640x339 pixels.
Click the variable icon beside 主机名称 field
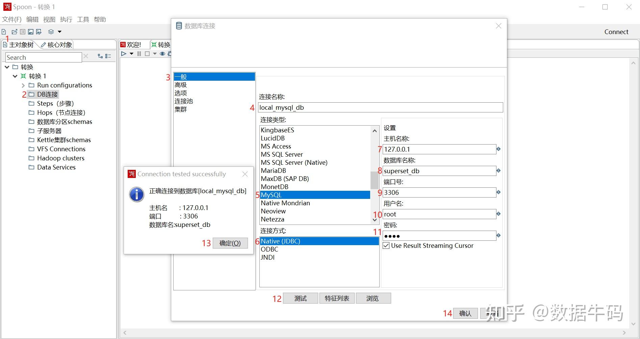pos(498,149)
